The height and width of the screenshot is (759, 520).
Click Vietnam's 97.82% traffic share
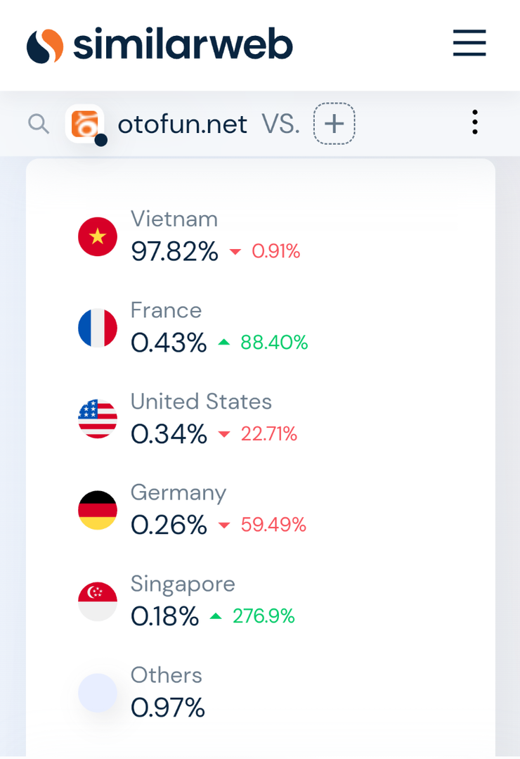click(x=174, y=251)
